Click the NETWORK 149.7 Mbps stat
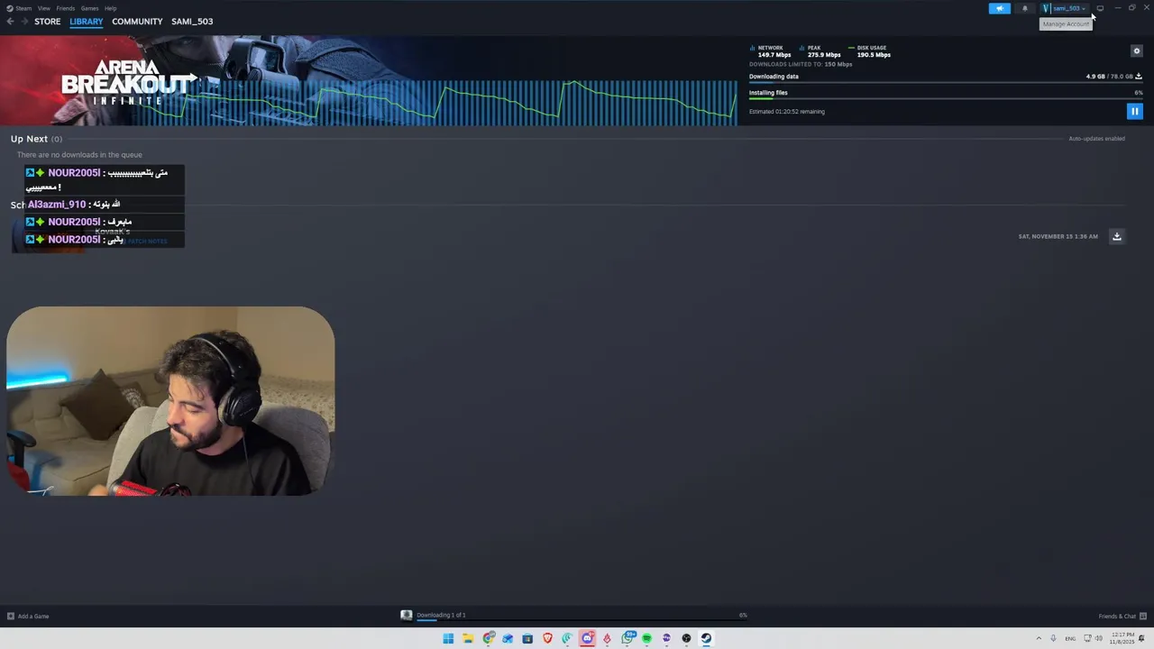The height and width of the screenshot is (649, 1154). pyautogui.click(x=771, y=51)
